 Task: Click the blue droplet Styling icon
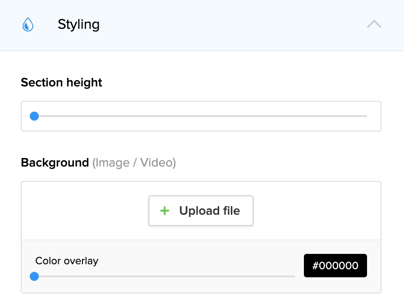(x=28, y=25)
